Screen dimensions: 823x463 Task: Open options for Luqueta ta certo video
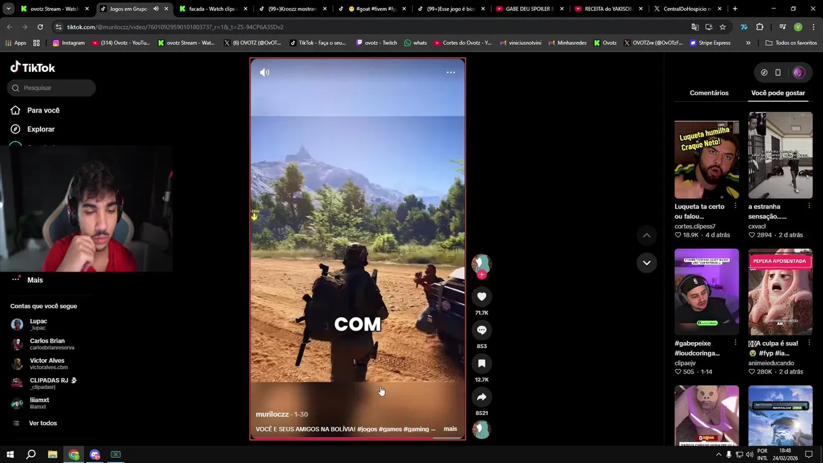pyautogui.click(x=735, y=206)
